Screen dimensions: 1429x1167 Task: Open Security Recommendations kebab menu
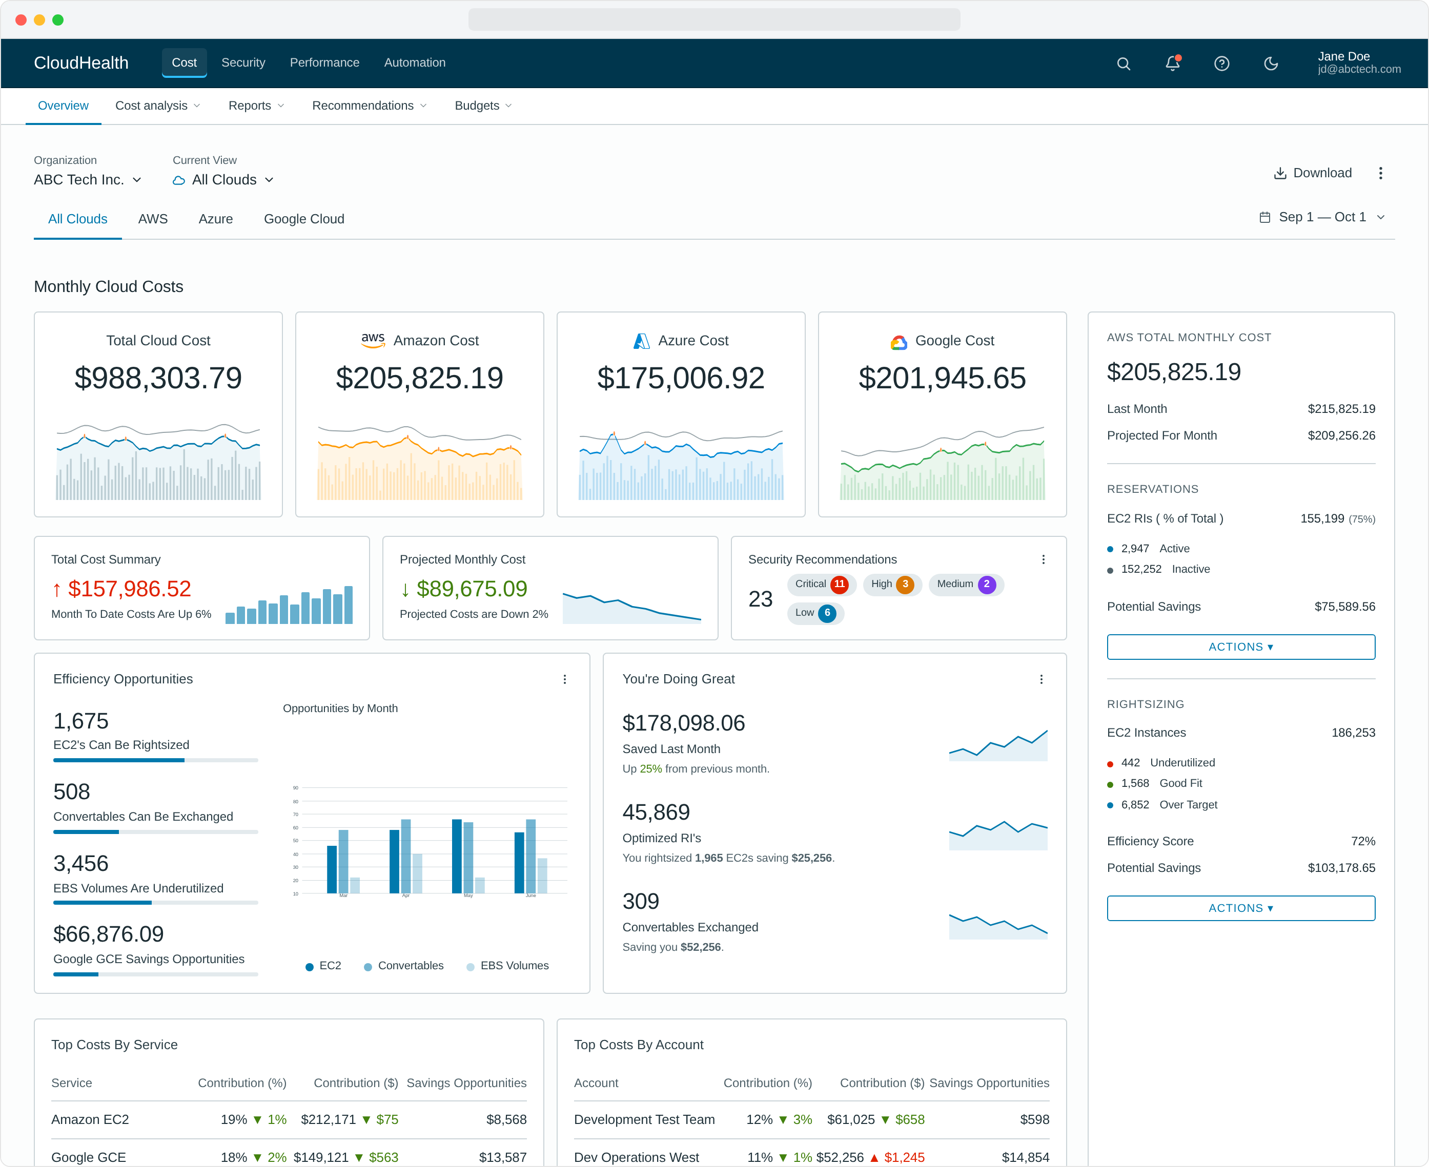(x=1043, y=559)
